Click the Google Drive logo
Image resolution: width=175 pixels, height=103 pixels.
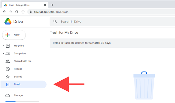coord(8,21)
